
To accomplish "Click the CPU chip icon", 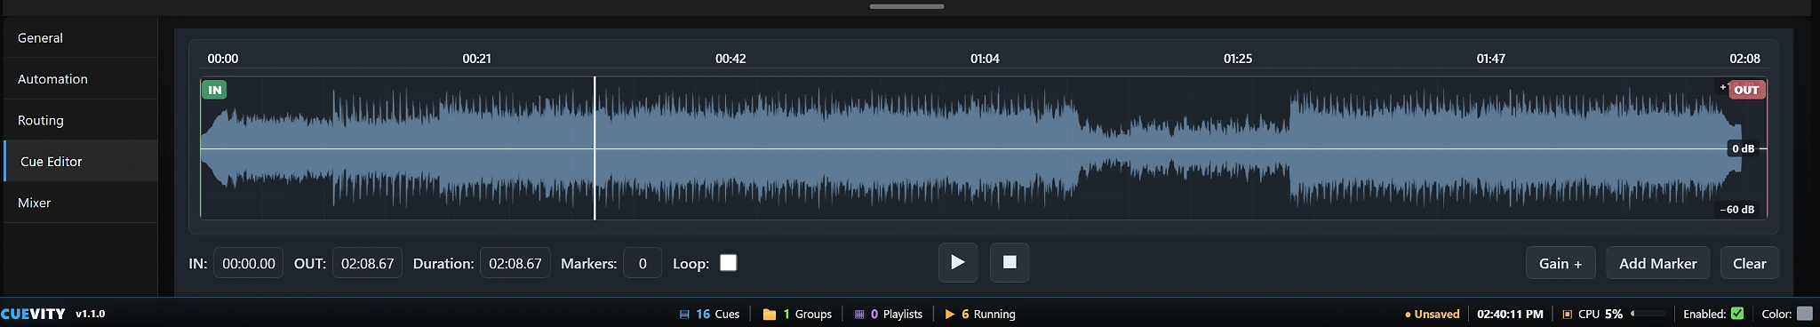I will pyautogui.click(x=1567, y=314).
